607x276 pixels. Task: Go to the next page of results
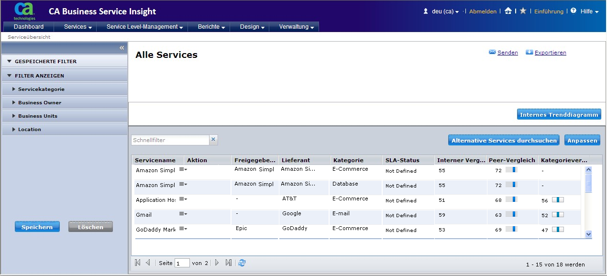pos(217,263)
